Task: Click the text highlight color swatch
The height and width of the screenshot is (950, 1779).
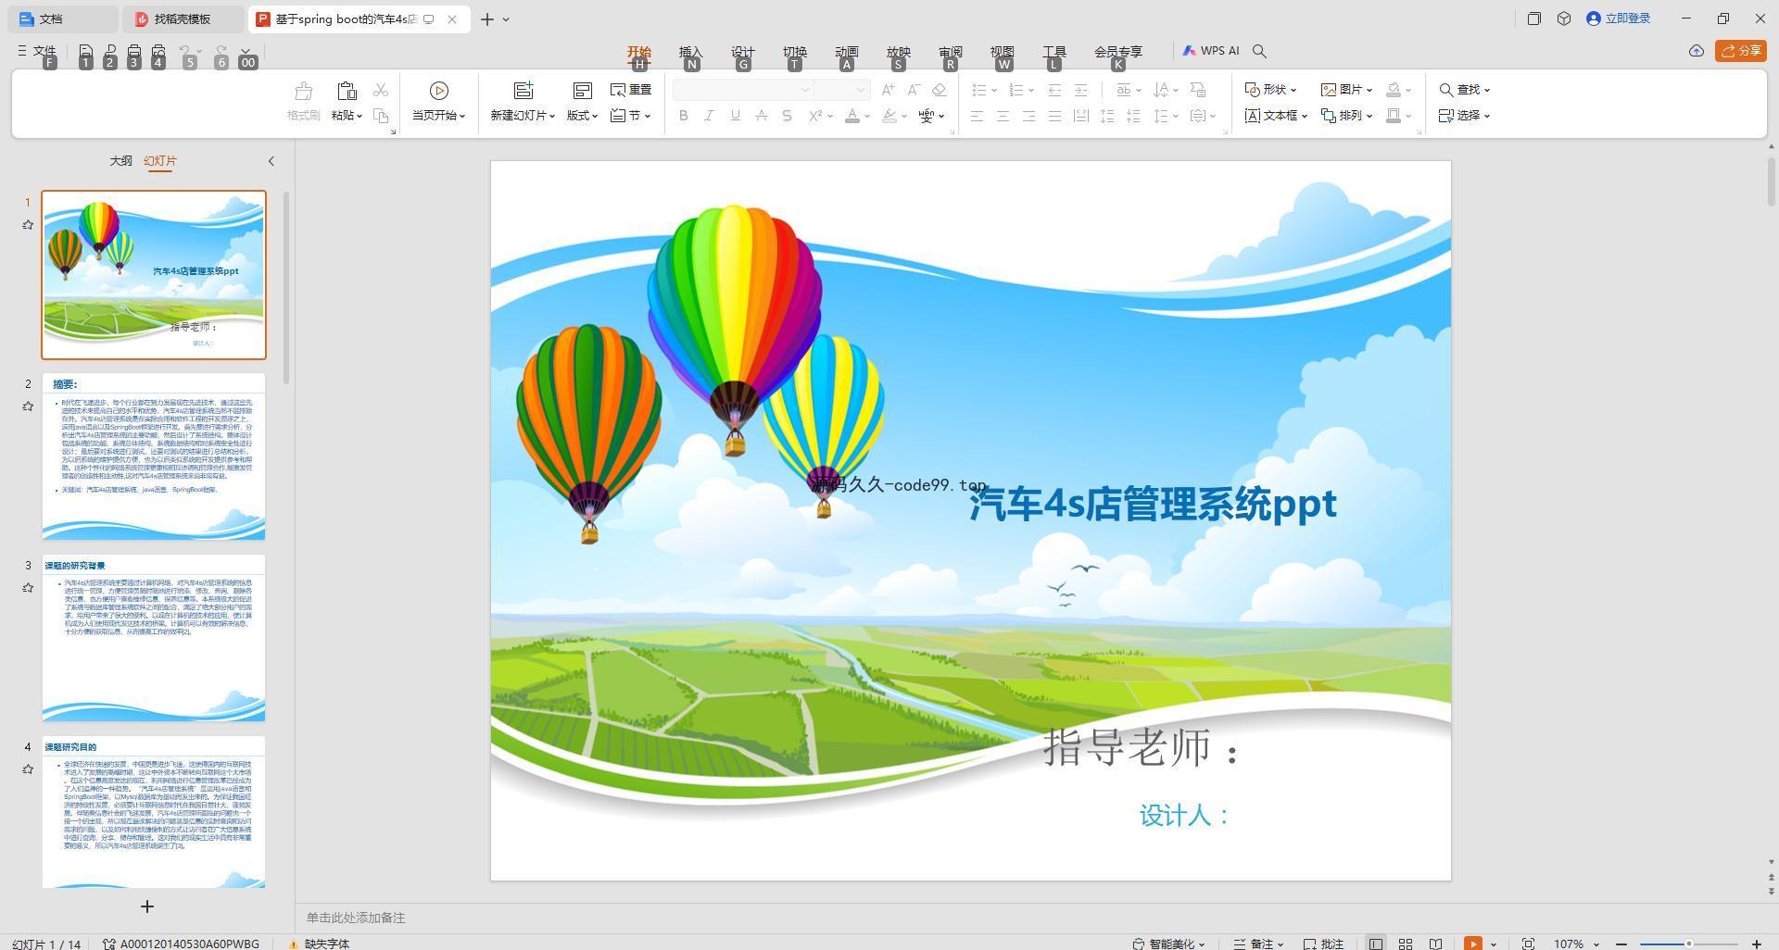Action: coord(889,116)
